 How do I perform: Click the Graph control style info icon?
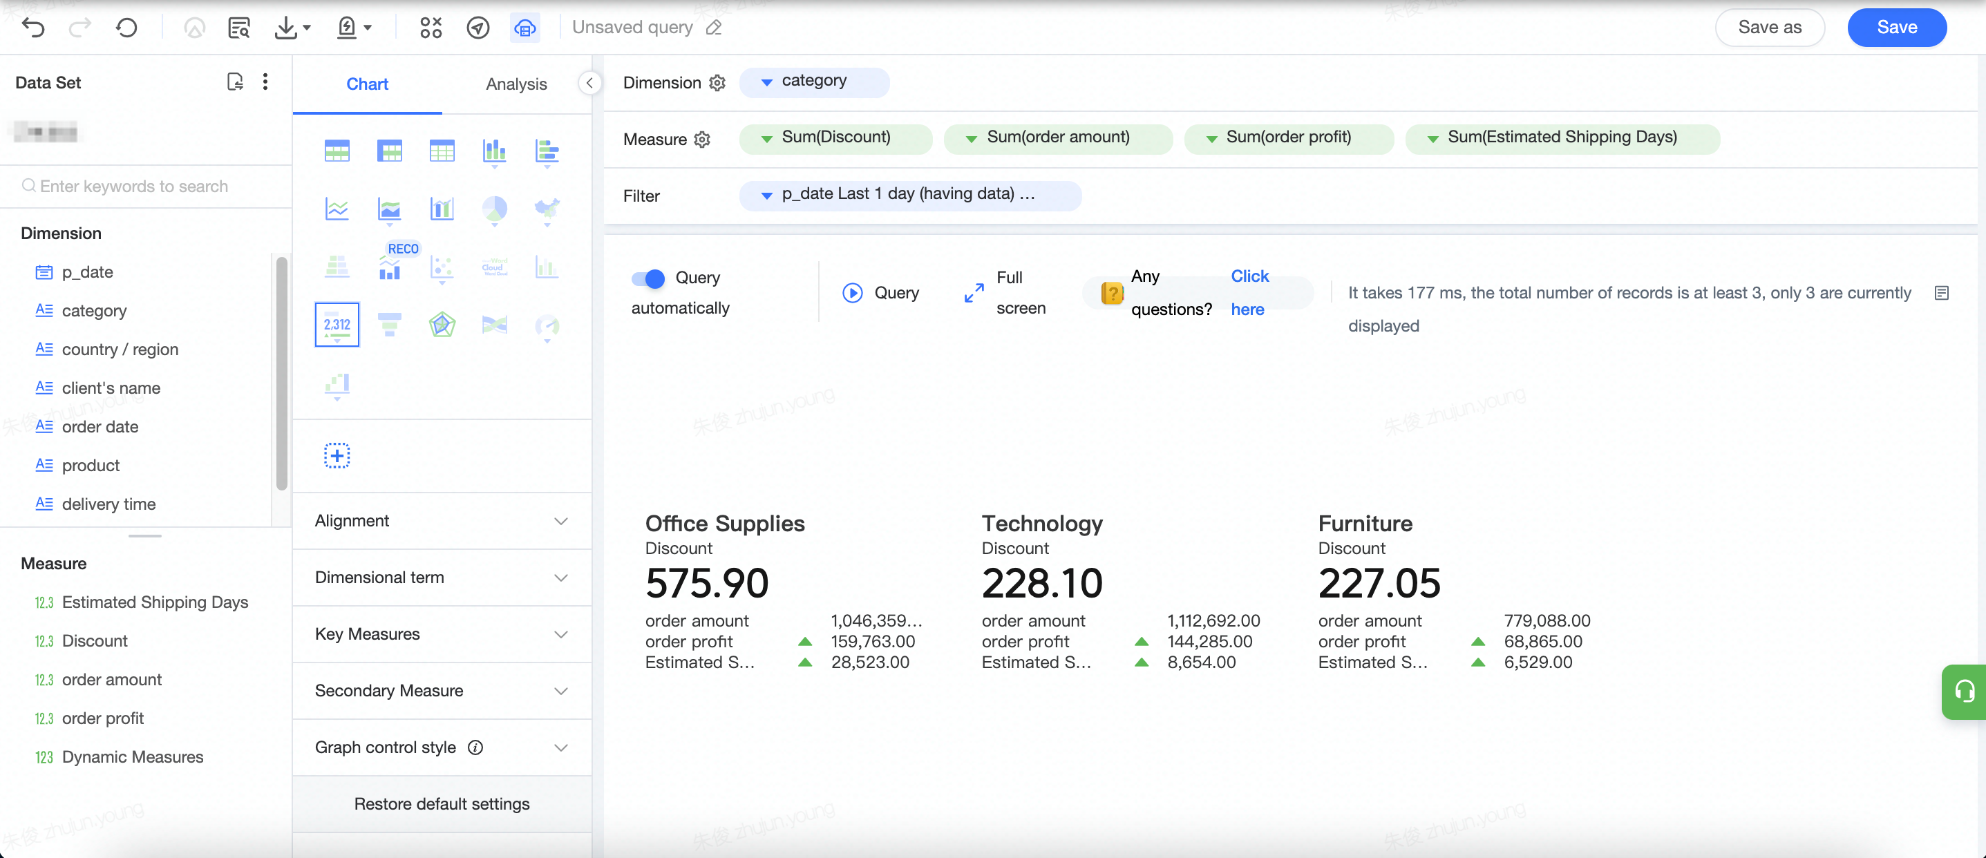475,747
